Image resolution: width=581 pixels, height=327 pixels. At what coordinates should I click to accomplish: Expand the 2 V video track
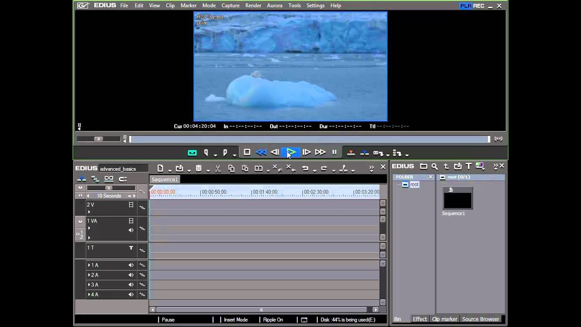(x=89, y=212)
